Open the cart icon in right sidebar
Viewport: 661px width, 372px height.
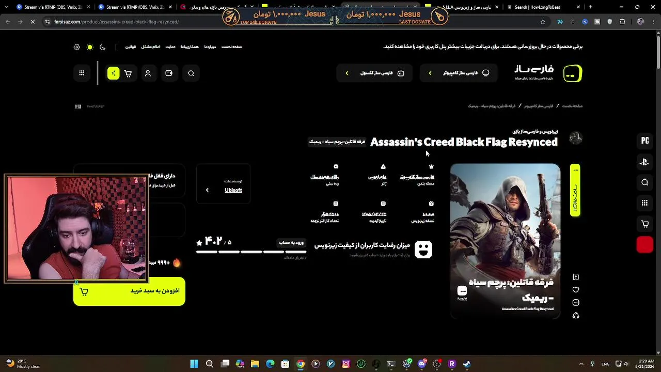pyautogui.click(x=645, y=224)
